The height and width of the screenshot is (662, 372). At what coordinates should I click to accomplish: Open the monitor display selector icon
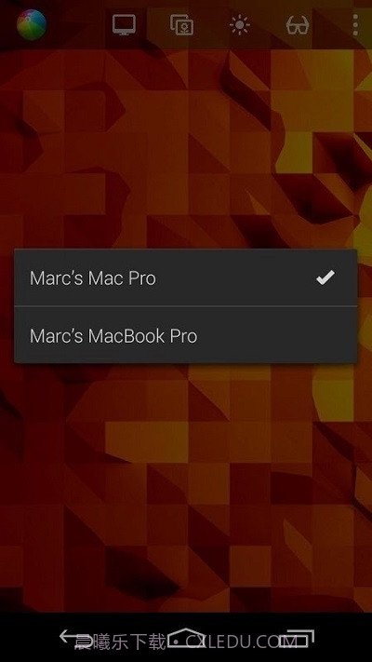pyautogui.click(x=124, y=25)
